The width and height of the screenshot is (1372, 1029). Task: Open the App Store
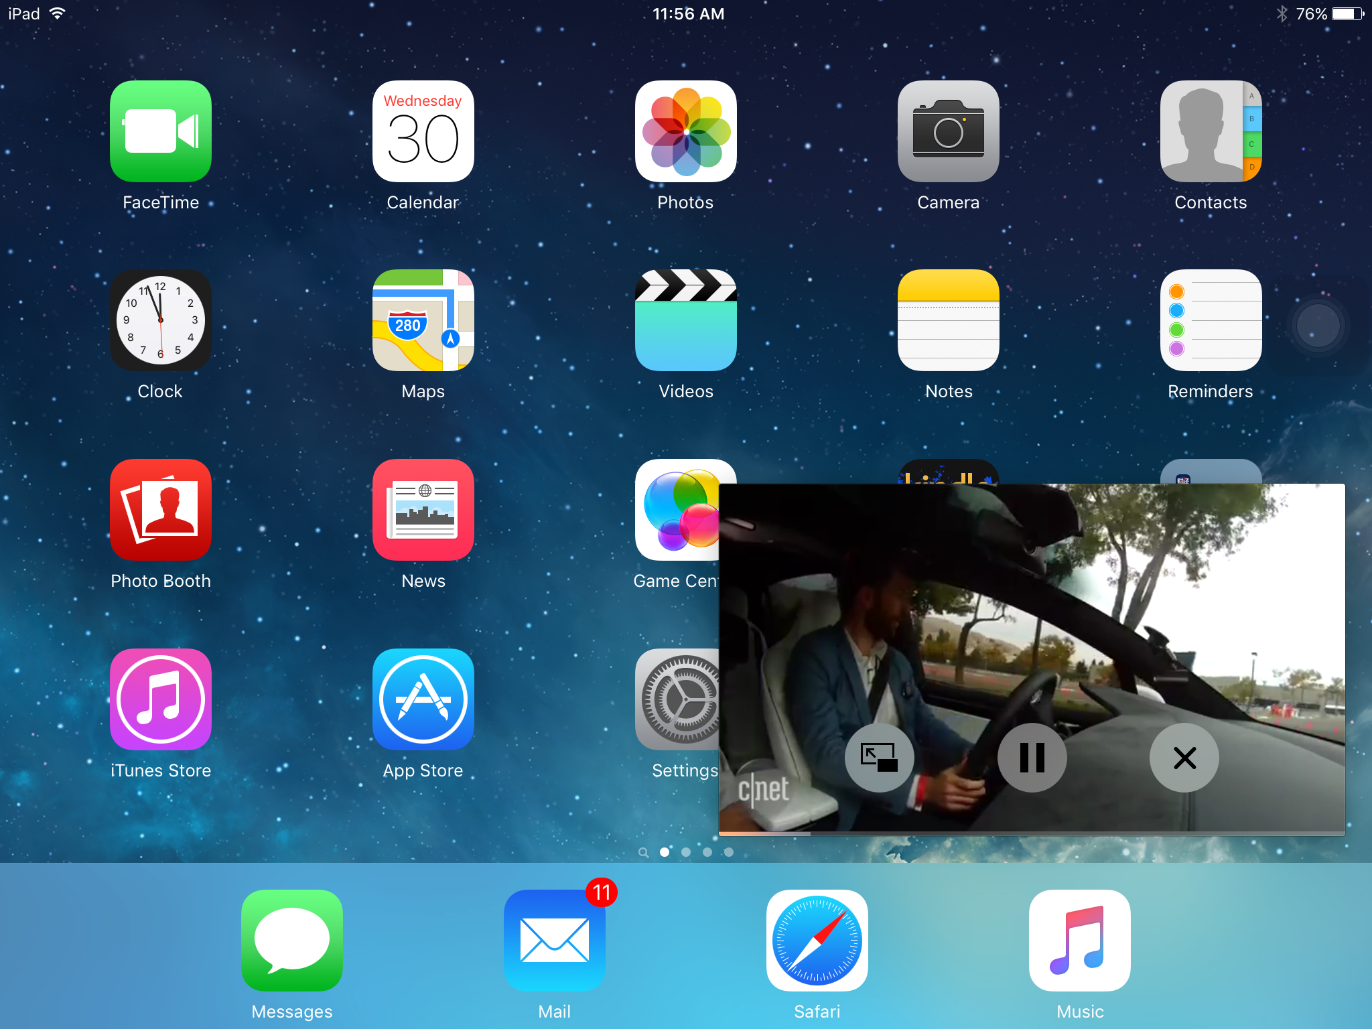(423, 699)
